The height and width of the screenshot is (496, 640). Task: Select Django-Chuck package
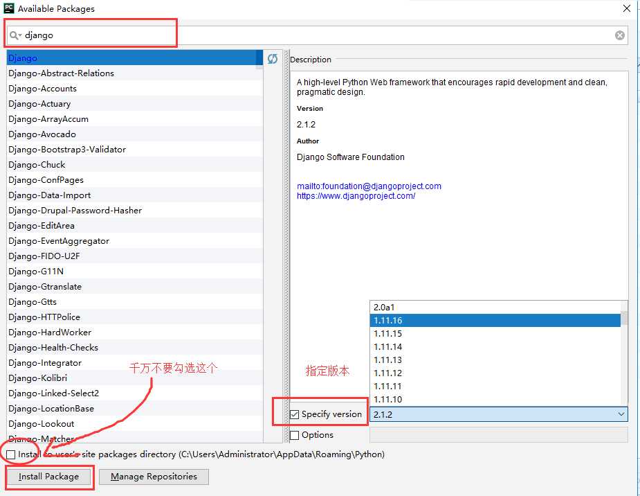click(135, 165)
